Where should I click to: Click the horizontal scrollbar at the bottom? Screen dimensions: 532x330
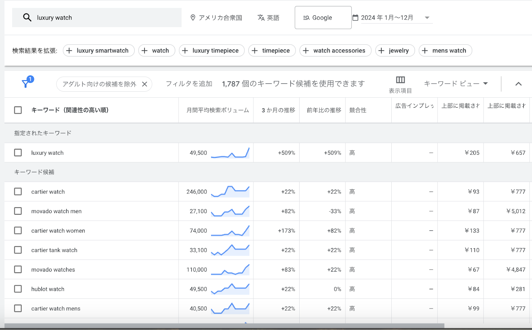point(224,326)
